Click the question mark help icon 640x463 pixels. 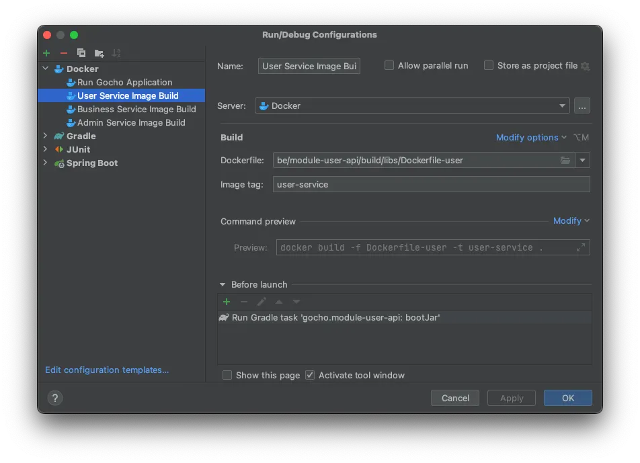55,398
